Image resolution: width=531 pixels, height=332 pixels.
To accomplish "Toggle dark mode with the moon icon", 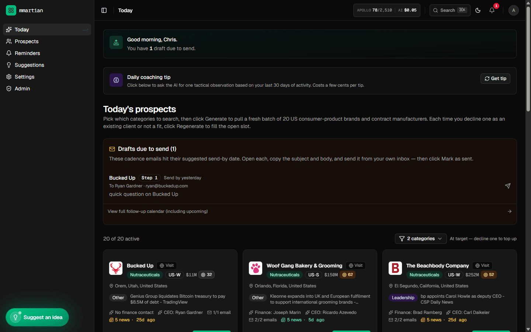I will [x=478, y=10].
